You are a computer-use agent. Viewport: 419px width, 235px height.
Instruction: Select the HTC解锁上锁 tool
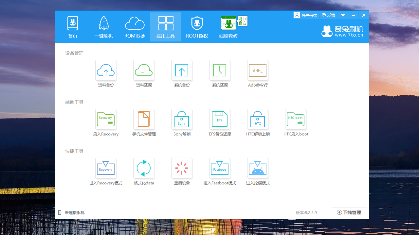258,119
